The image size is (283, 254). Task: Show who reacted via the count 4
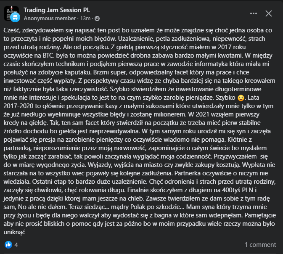(16, 244)
